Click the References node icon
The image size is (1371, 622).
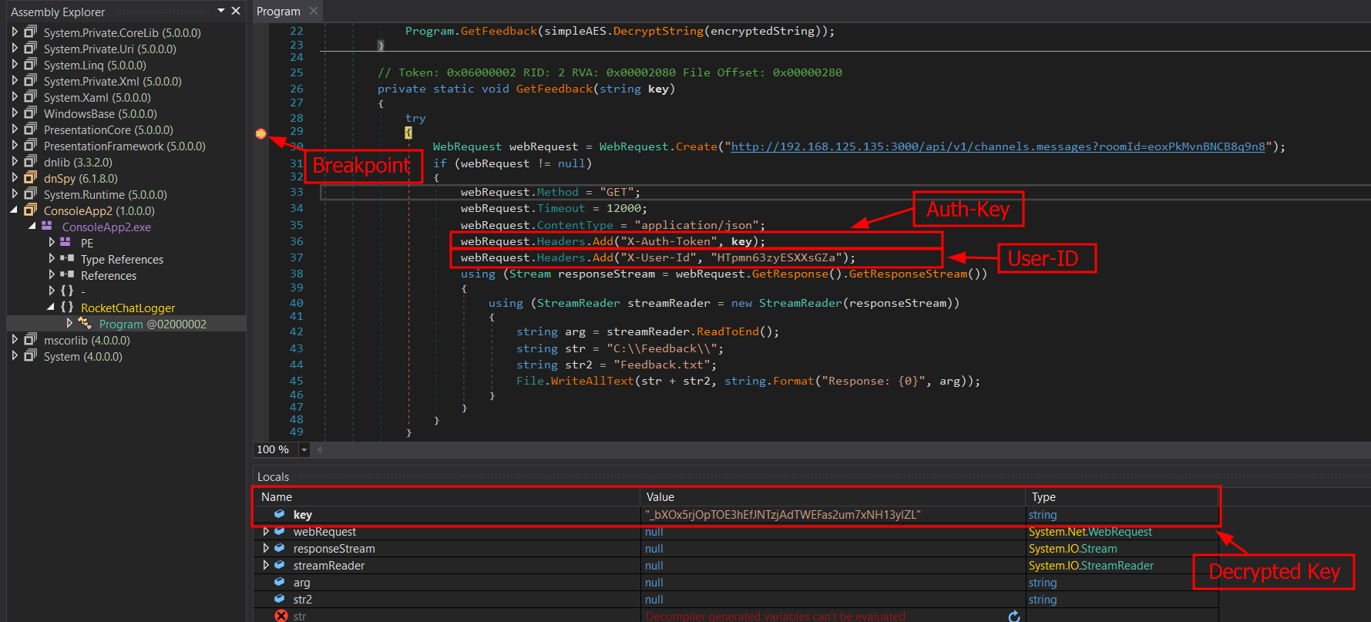click(67, 275)
